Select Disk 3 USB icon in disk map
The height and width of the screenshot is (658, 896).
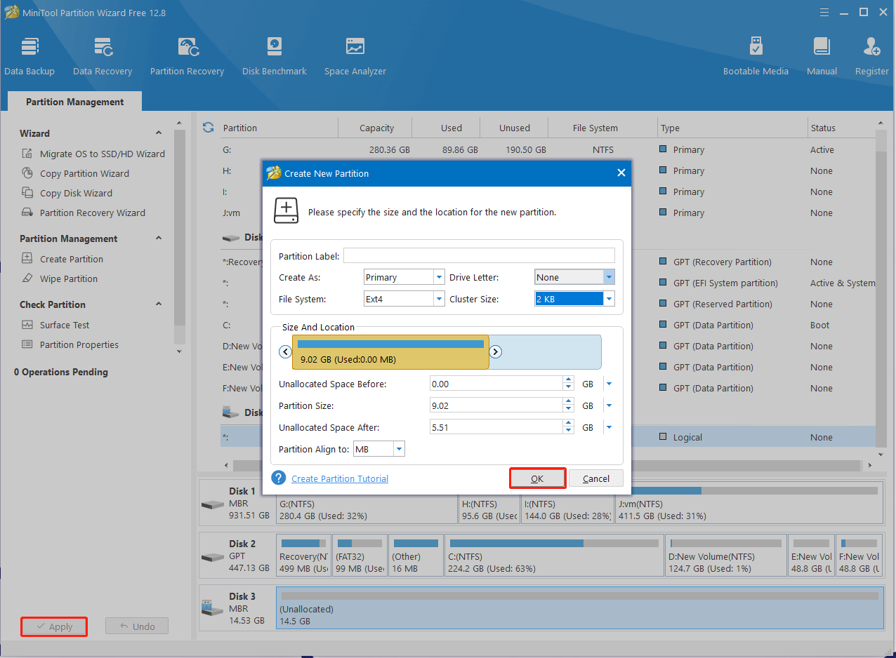click(212, 609)
